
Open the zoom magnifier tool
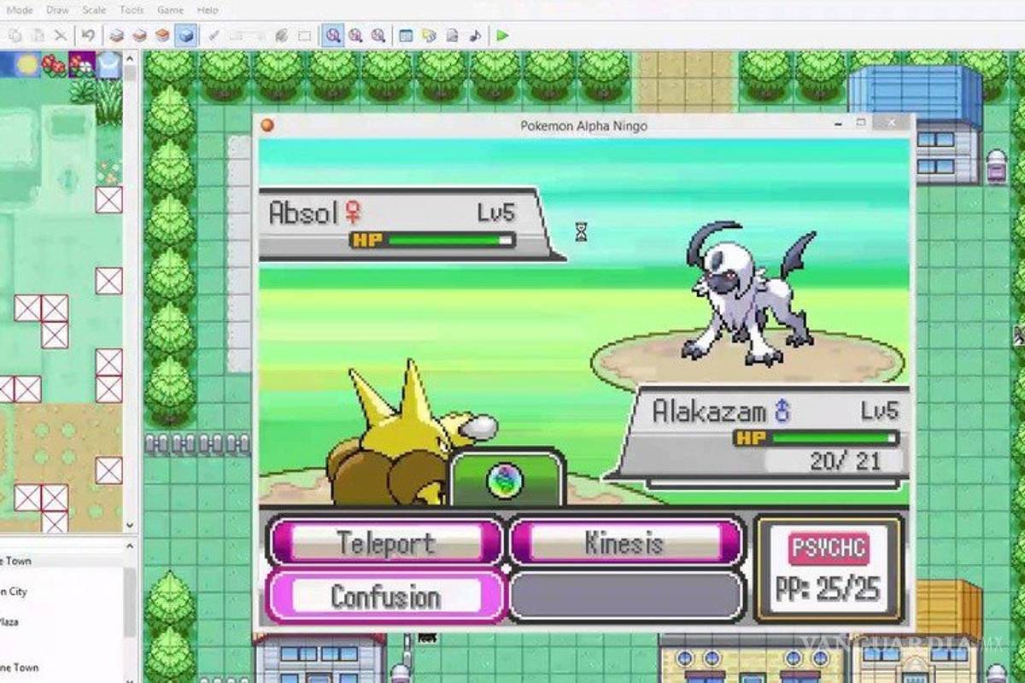pos(335,36)
